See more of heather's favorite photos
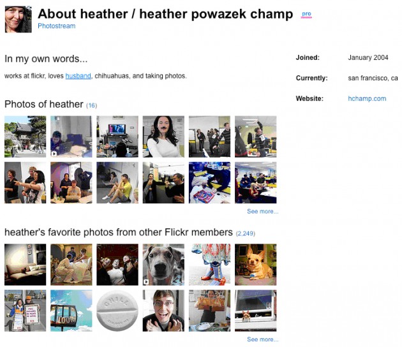Image resolution: width=402 pixels, height=347 pixels. coord(262,339)
